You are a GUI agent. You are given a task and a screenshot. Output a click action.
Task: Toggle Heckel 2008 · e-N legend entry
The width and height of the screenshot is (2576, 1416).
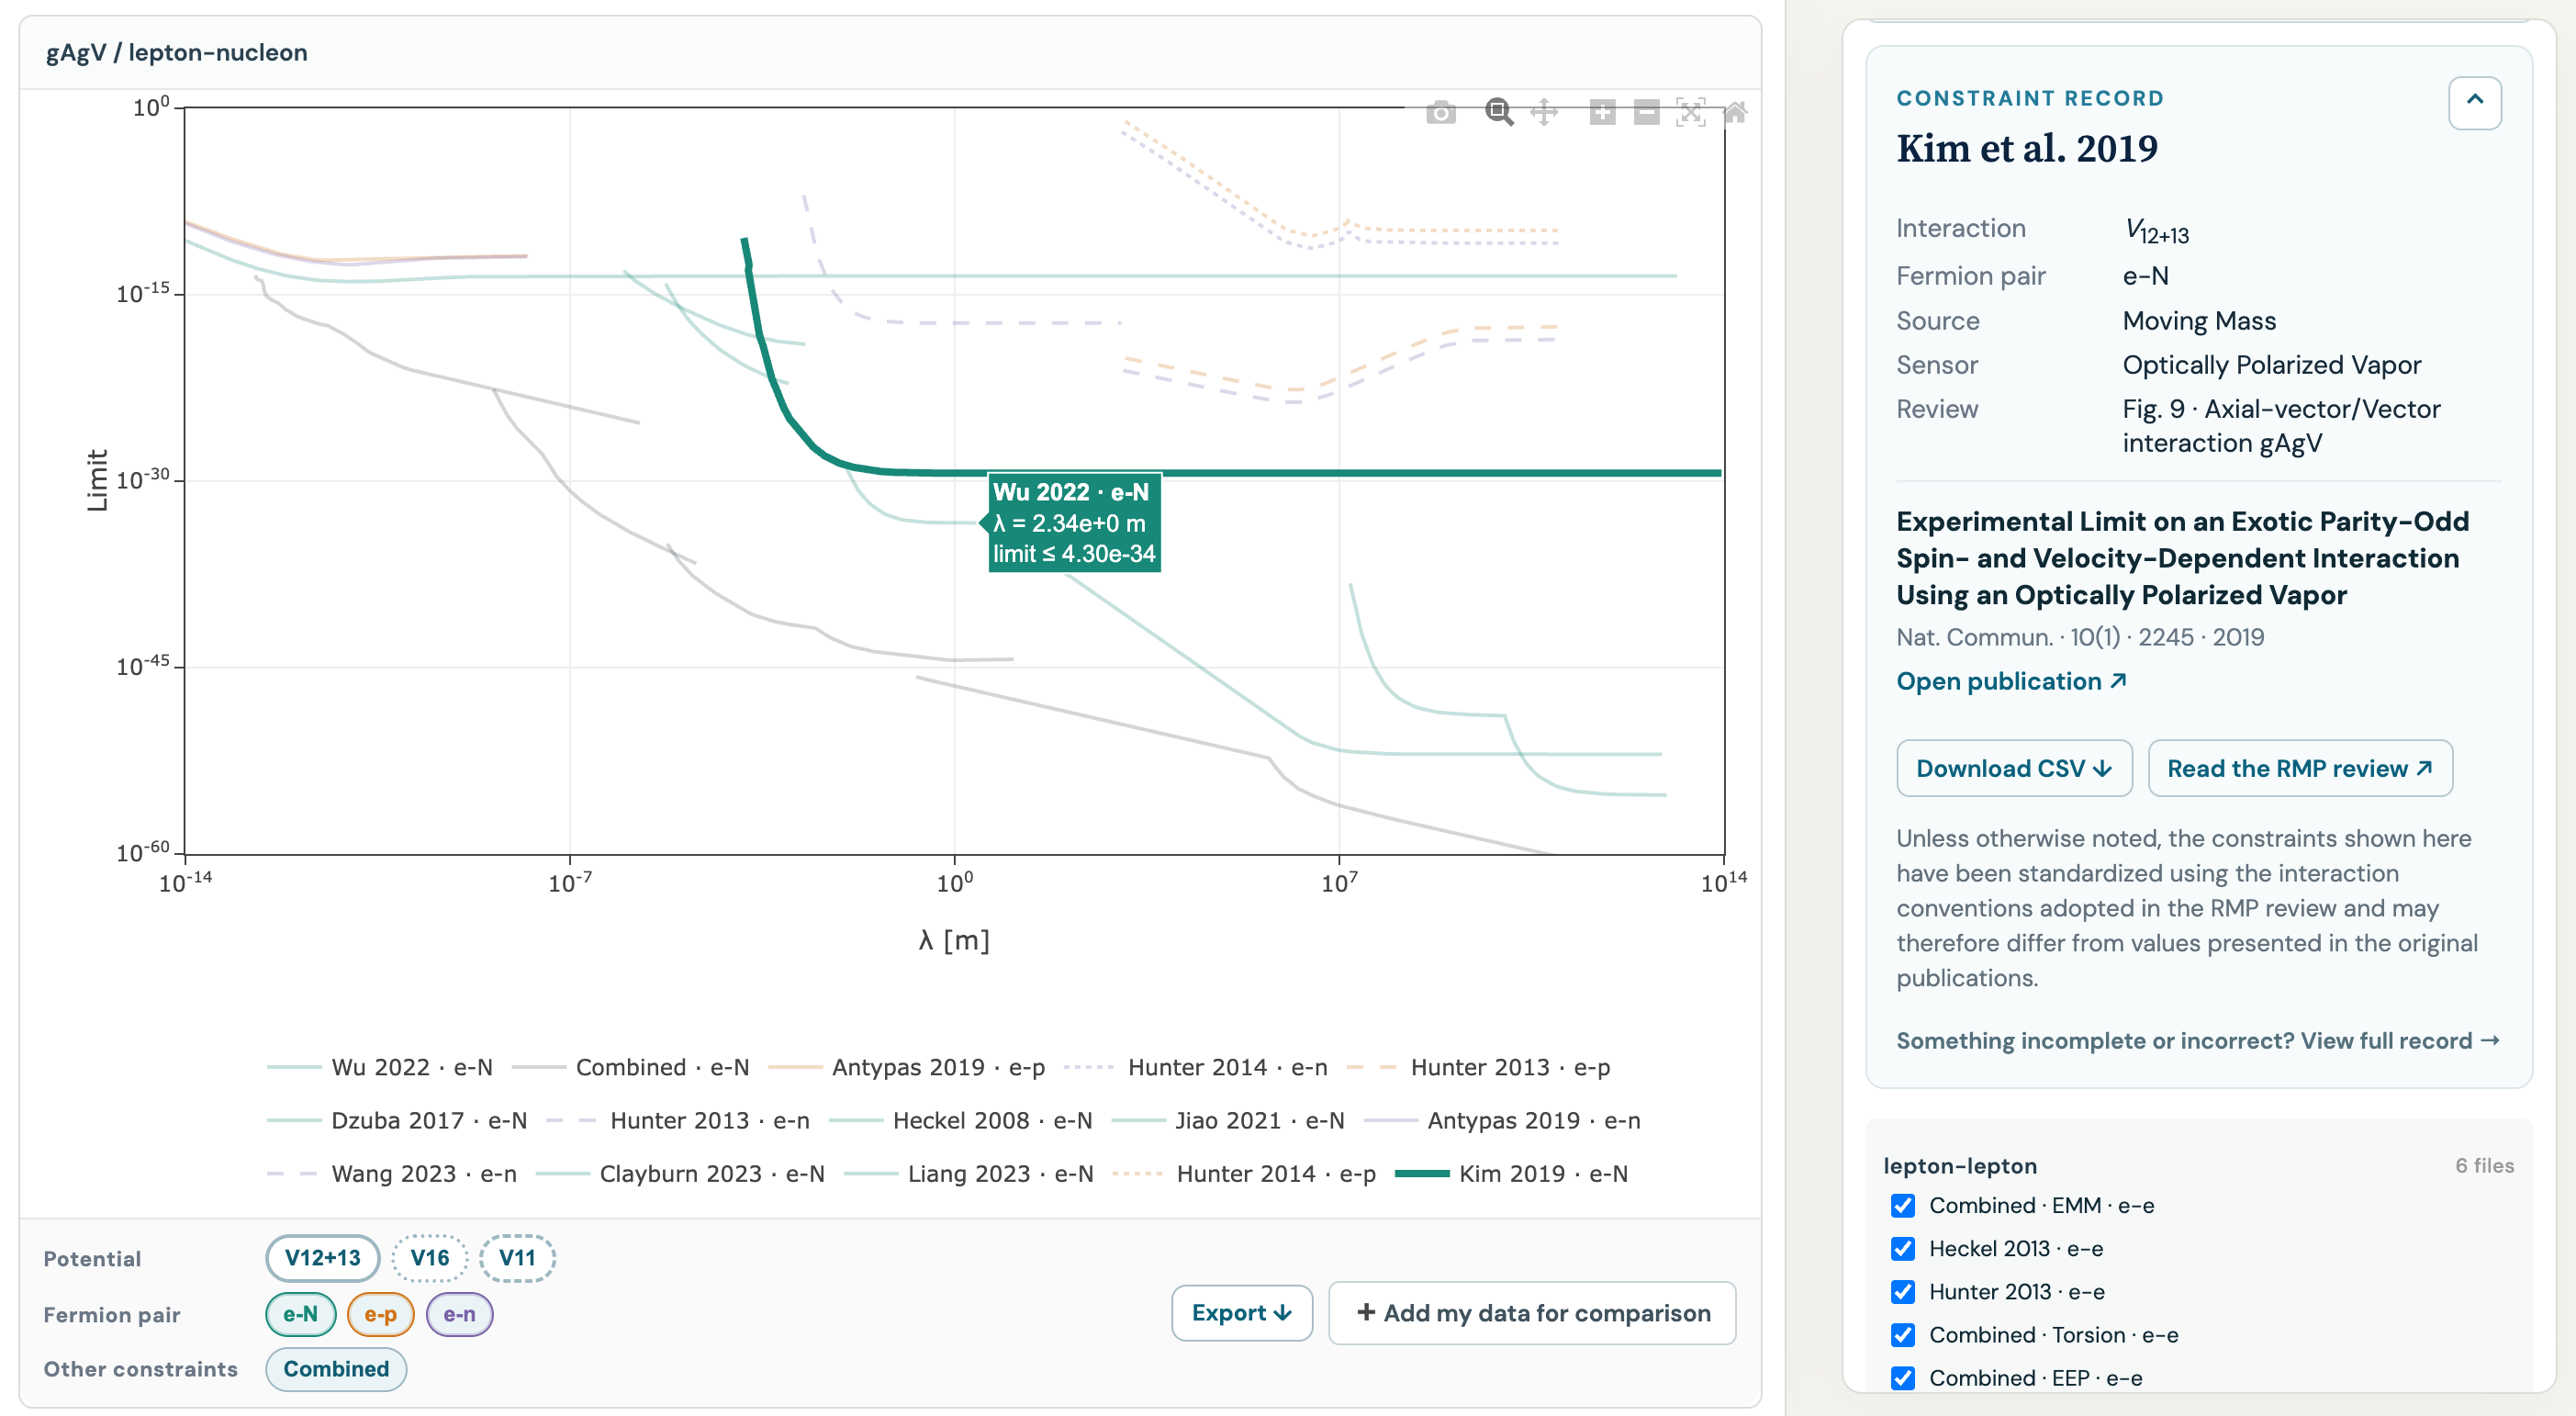pos(961,1120)
